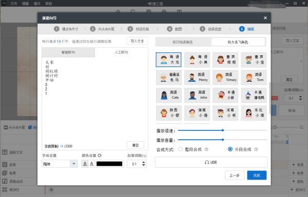Select the 整段合成 radio option
Screen dimensions: 308x197
pyautogui.click(x=181, y=149)
